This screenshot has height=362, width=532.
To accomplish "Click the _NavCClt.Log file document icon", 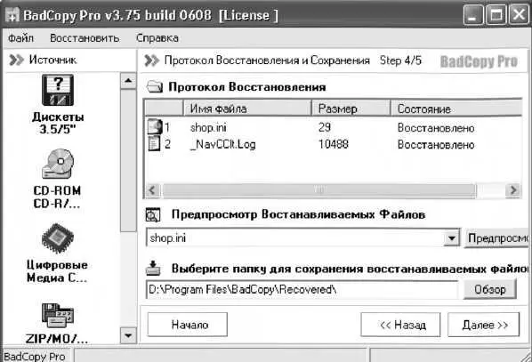I will (x=155, y=144).
